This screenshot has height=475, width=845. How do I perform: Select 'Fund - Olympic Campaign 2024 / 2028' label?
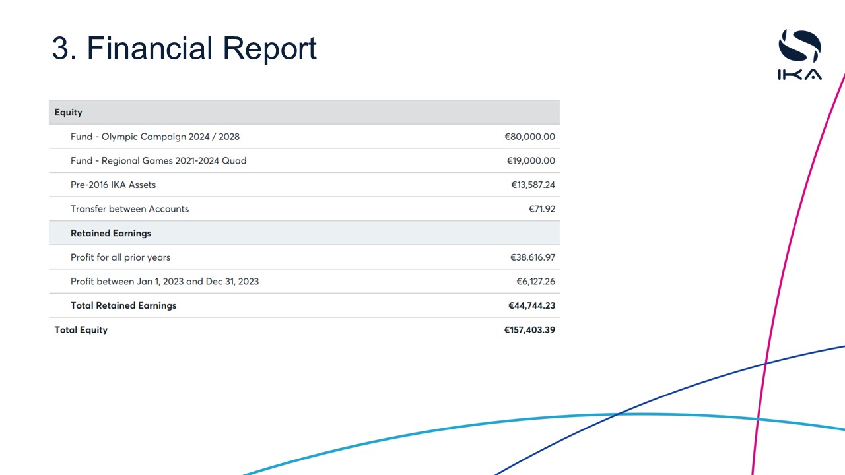pyautogui.click(x=155, y=137)
